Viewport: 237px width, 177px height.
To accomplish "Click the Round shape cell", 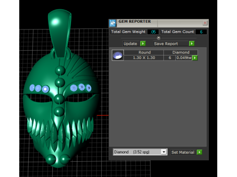I will [x=144, y=52].
